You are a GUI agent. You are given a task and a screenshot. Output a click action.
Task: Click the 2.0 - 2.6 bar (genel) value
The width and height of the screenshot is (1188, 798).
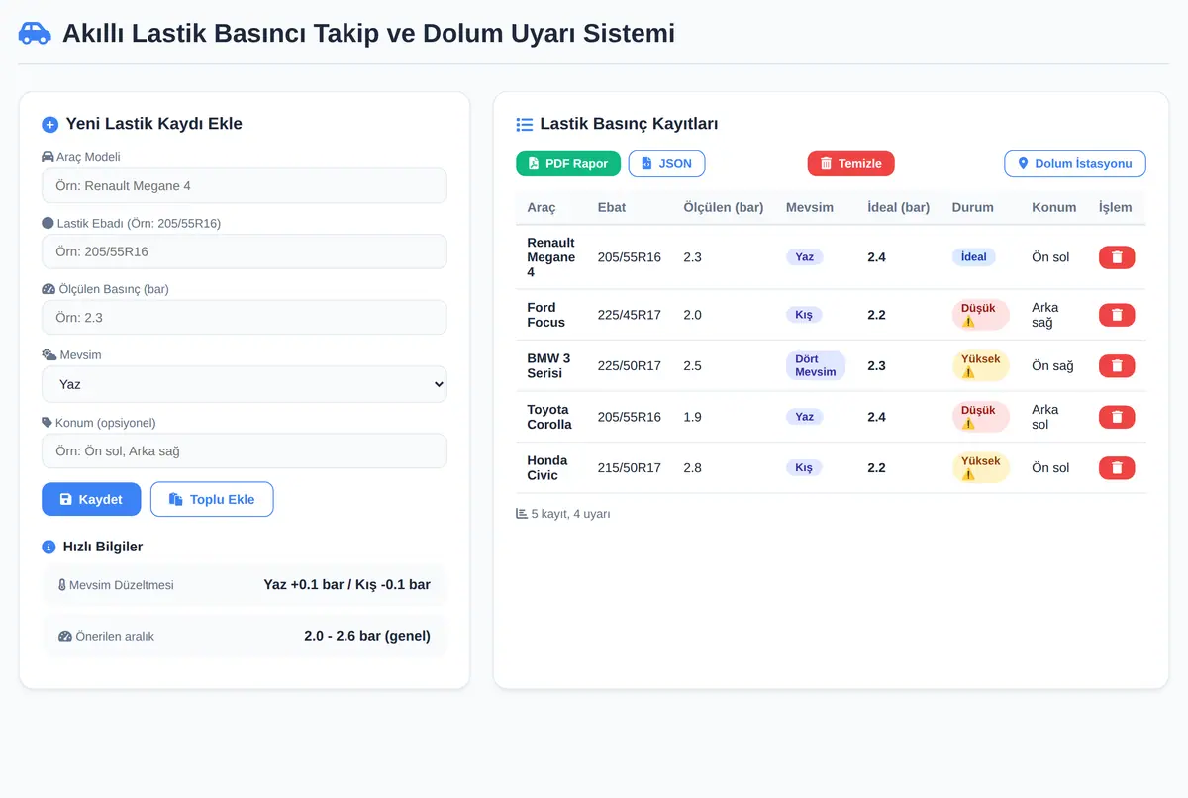(367, 636)
